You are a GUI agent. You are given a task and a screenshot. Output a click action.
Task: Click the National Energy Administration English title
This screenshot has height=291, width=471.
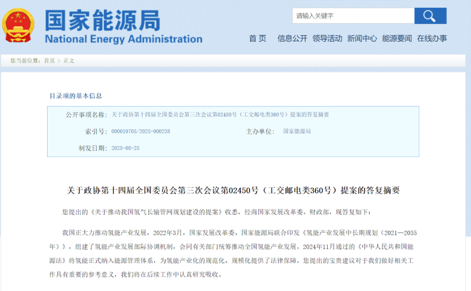click(123, 39)
